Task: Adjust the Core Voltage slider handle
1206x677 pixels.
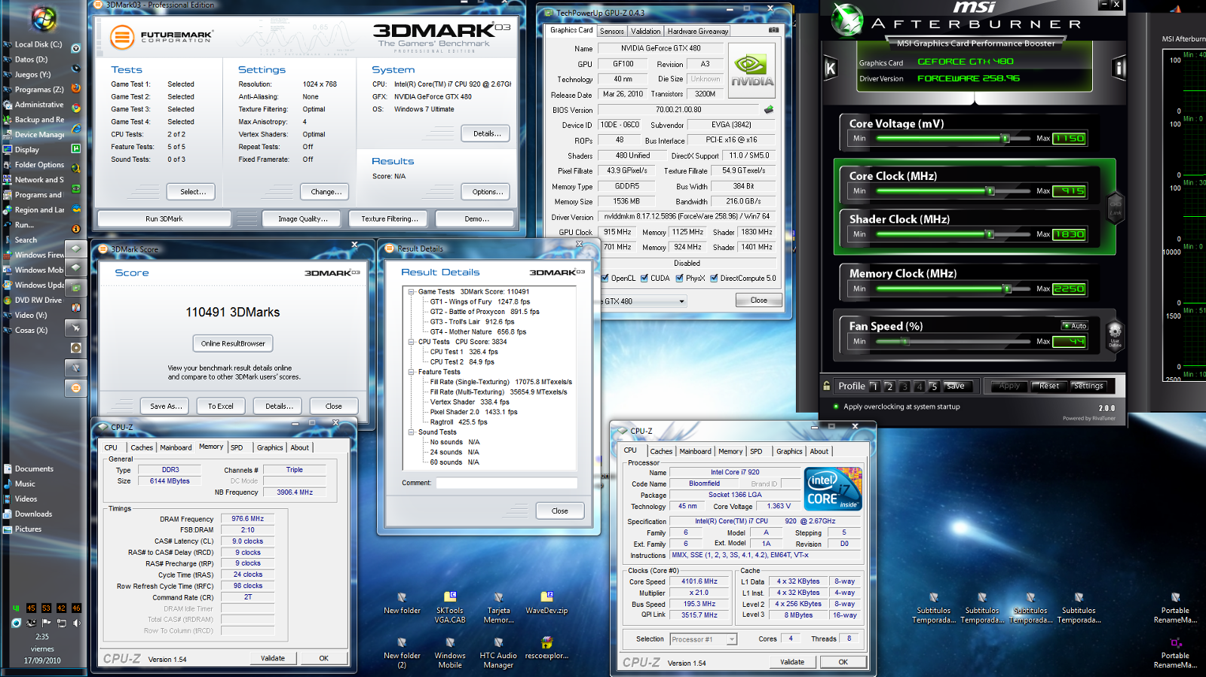Action: tap(1005, 139)
